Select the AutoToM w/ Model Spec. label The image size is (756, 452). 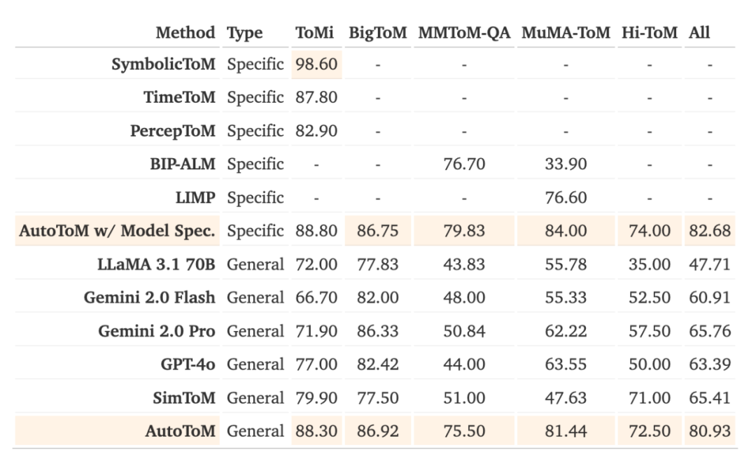[117, 230]
